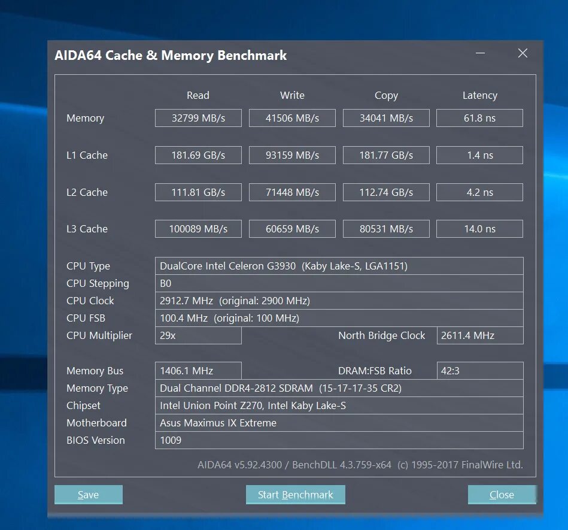Click BIOS Version field 1009
568x530 pixels.
click(339, 440)
